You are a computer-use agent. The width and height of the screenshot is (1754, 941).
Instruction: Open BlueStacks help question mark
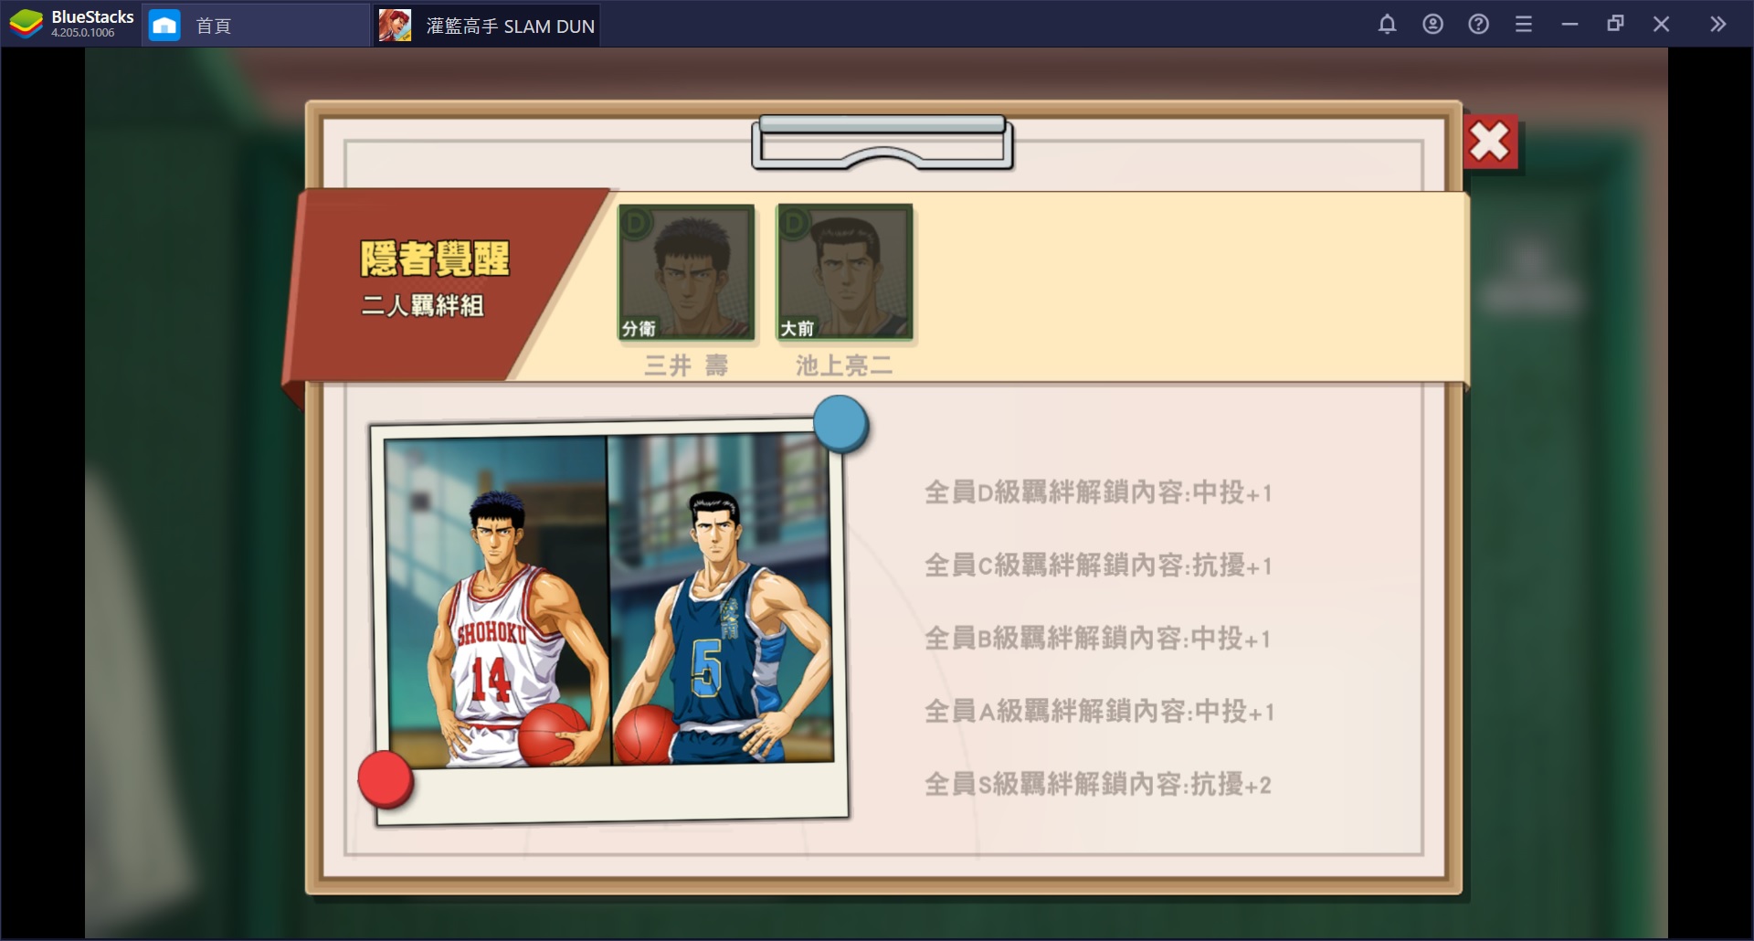[1478, 25]
